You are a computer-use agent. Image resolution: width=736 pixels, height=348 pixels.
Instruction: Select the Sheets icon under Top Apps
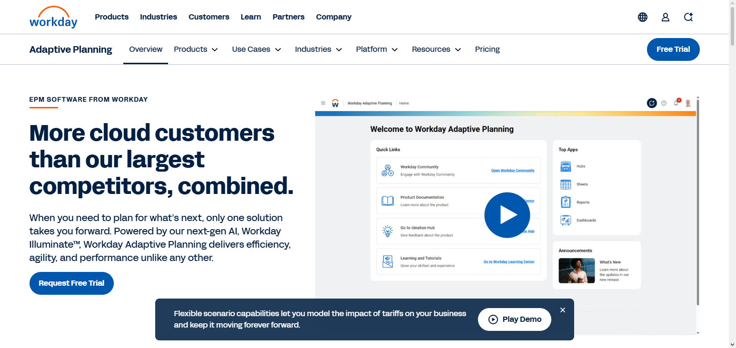(566, 184)
